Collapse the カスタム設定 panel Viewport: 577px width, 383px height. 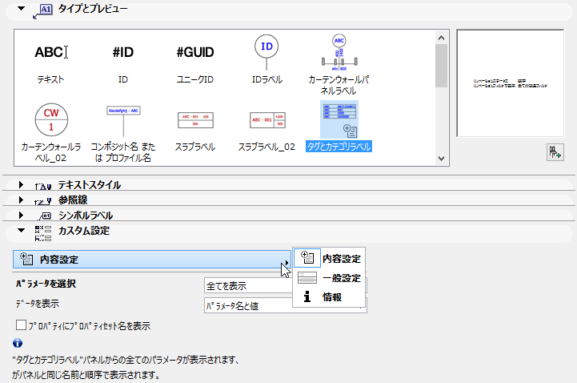tap(22, 231)
